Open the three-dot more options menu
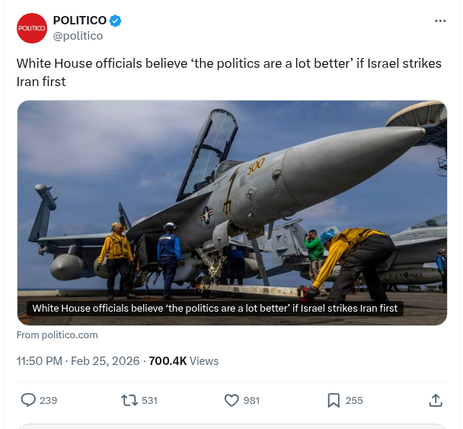This screenshot has height=429, width=463. coord(440,21)
